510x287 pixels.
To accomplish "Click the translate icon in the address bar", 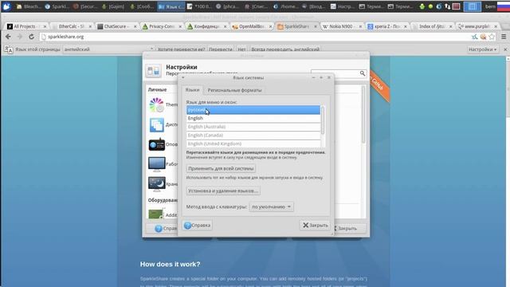I will point(475,37).
